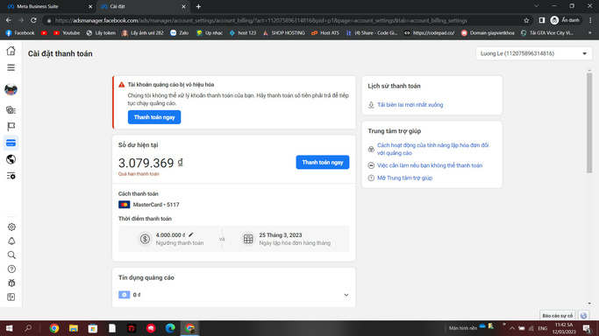This screenshot has height=336, width=599.
Task: Open the Windows Start menu
Action: [x=9, y=328]
